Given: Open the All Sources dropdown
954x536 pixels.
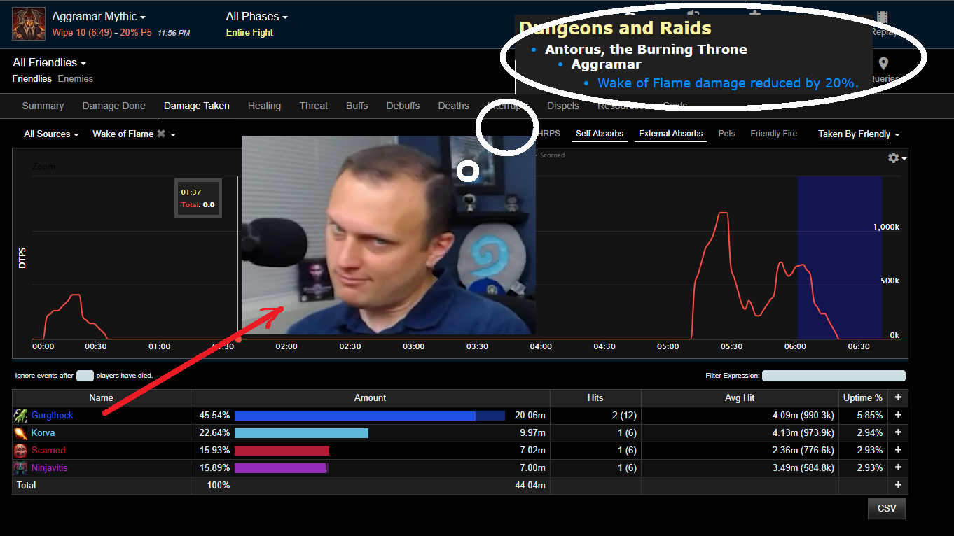Looking at the screenshot, I should pos(51,134).
